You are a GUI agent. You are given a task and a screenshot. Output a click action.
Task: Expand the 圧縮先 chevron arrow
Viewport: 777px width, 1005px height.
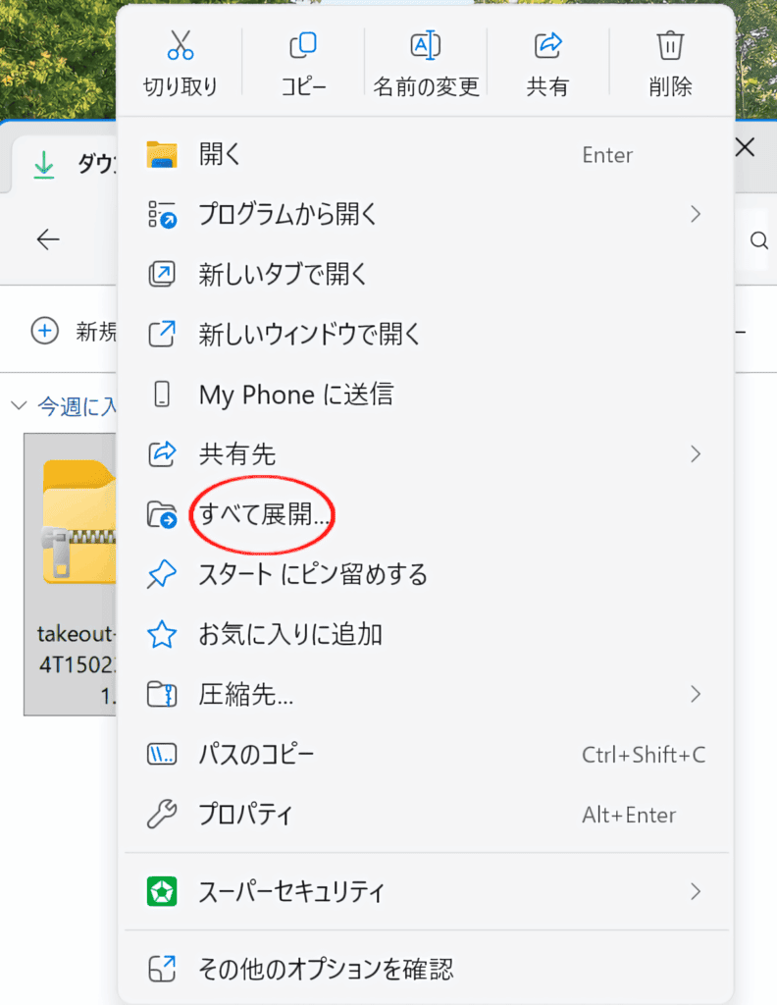[696, 694]
